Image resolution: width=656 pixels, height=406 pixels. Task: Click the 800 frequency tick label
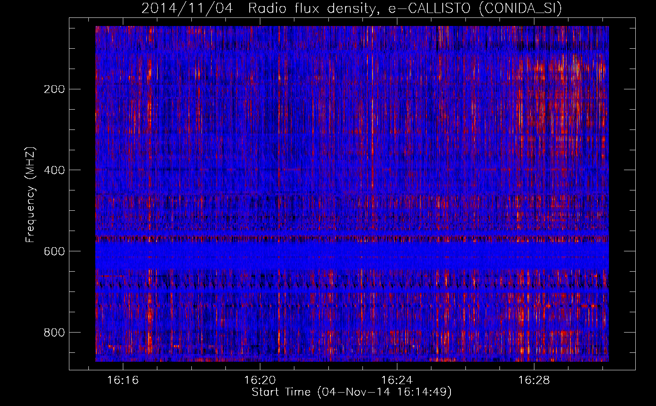point(54,332)
